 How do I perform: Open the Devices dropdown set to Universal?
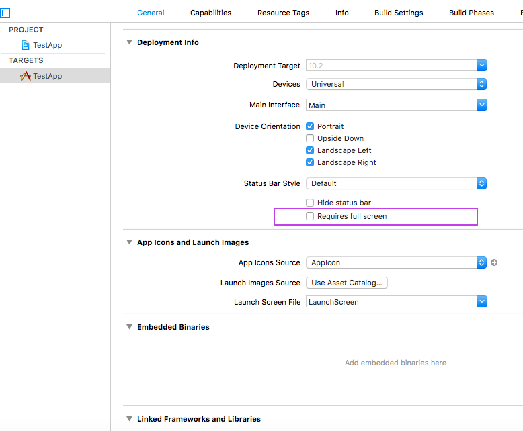[396, 84]
